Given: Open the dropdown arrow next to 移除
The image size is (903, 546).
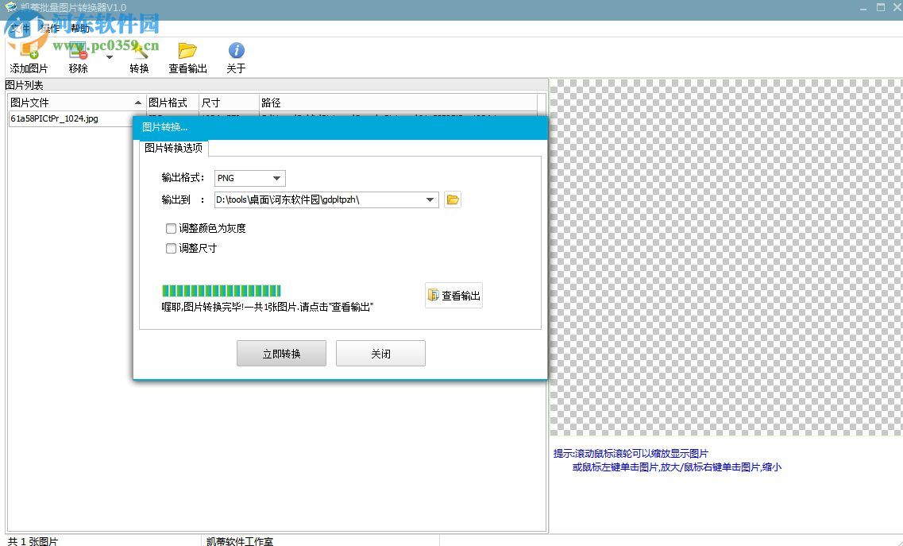Looking at the screenshot, I should [x=110, y=57].
